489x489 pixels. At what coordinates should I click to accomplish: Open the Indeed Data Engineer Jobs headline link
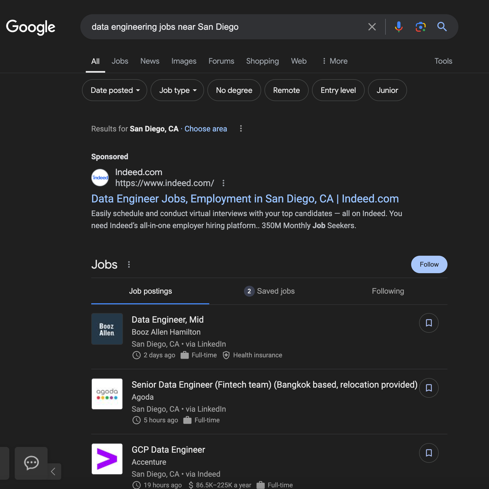tap(245, 199)
